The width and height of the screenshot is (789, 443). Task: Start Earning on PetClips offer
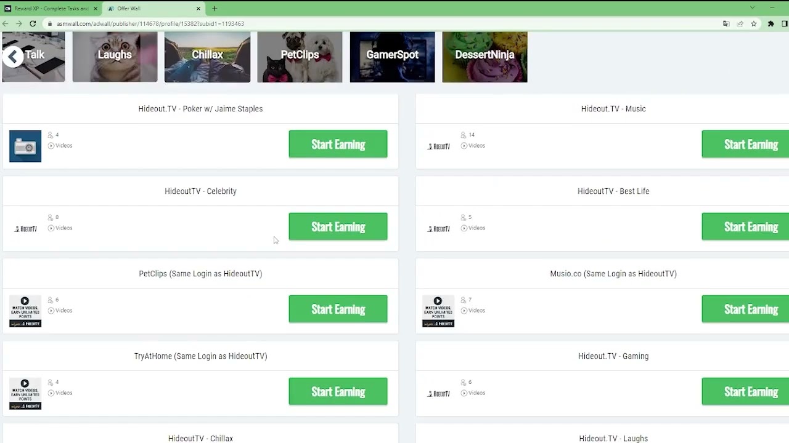(x=338, y=309)
